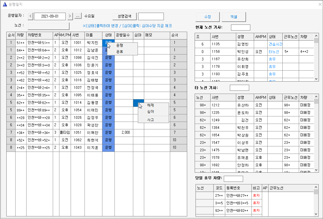Click 민윤기's 운행 status cell
Viewport: 323px width, 219px height.
(108, 65)
